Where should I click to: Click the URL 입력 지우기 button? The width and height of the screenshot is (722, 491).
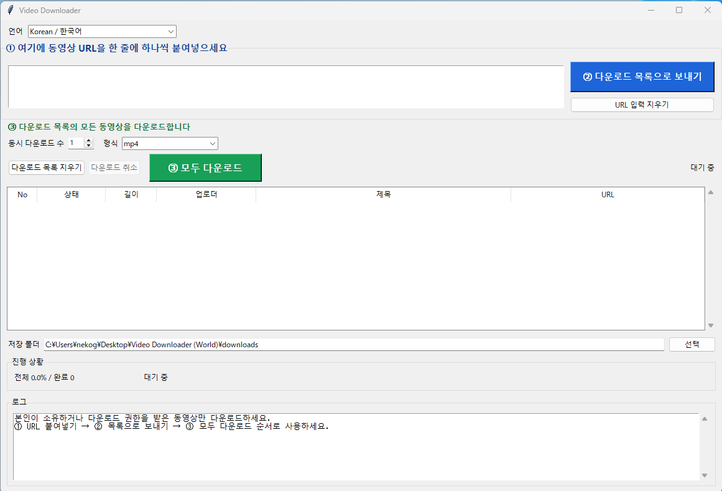[642, 105]
